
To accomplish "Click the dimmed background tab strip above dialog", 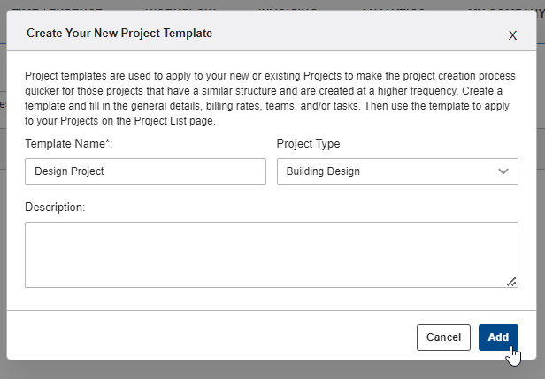I will (272, 5).
